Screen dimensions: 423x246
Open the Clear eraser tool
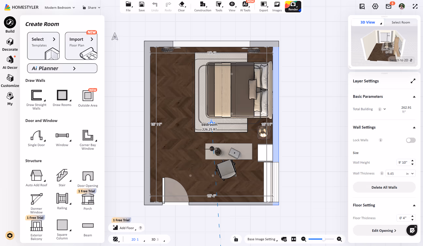[181, 6]
